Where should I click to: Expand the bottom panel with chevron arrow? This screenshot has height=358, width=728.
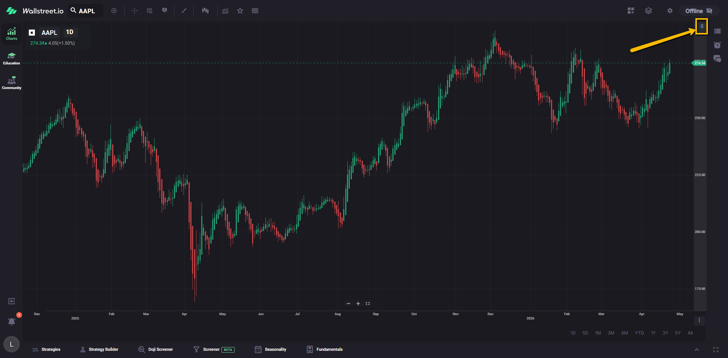click(x=697, y=350)
